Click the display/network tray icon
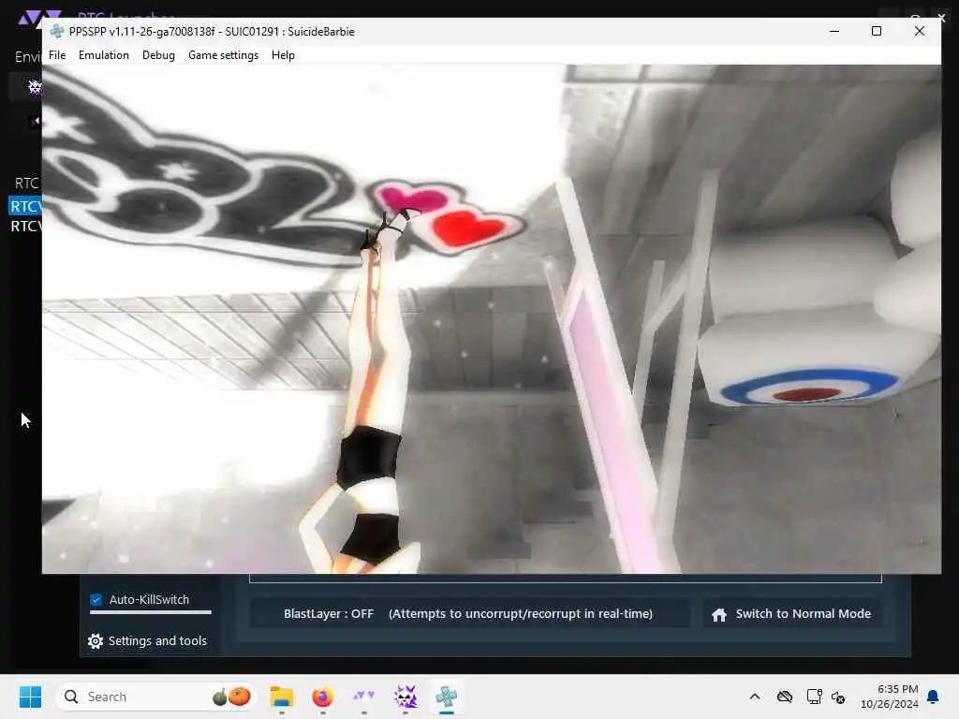959x719 pixels. (x=814, y=697)
